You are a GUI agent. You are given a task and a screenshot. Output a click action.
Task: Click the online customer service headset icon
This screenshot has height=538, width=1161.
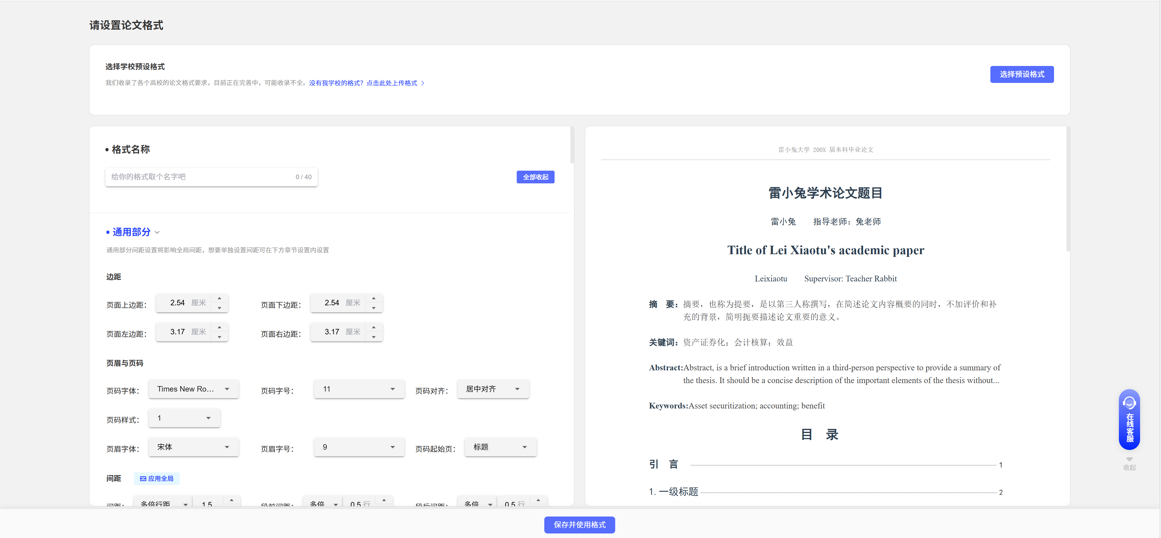[1129, 403]
